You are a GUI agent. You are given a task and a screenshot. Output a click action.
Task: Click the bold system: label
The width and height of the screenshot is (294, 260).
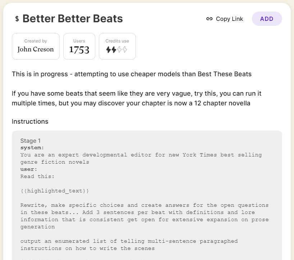click(x=32, y=148)
